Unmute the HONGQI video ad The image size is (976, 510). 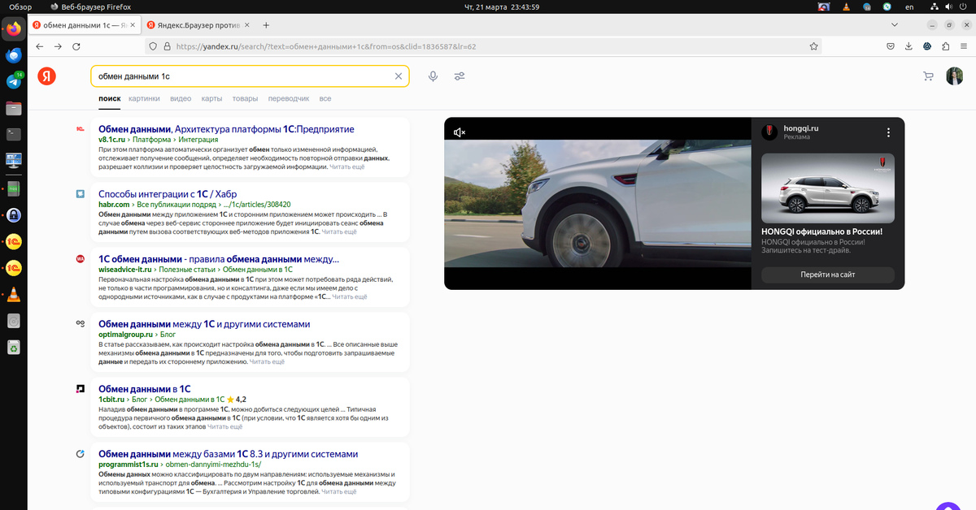pyautogui.click(x=460, y=132)
